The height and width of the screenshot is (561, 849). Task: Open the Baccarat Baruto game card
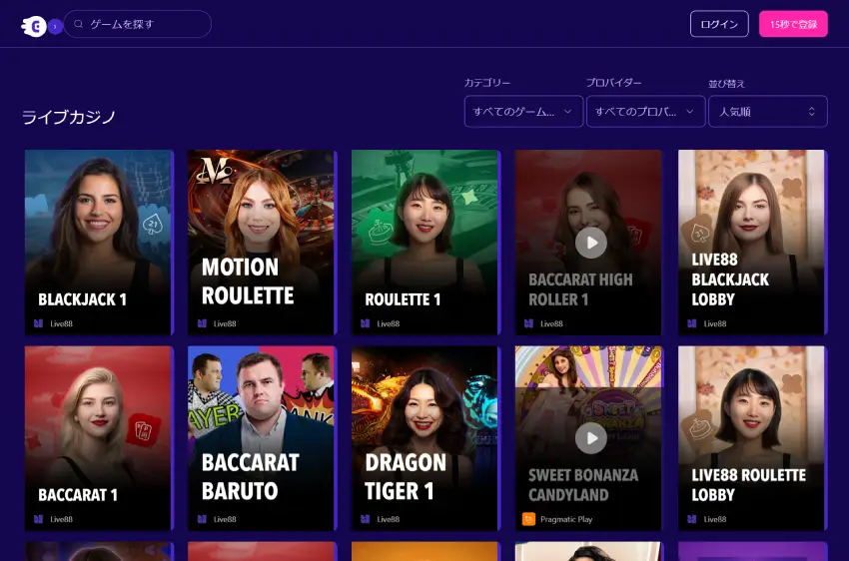(x=261, y=438)
